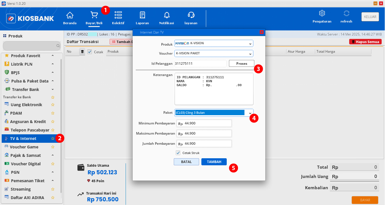Select TV & Internet in sidebar
Image resolution: width=385 pixels, height=205 pixels.
(x=23, y=139)
